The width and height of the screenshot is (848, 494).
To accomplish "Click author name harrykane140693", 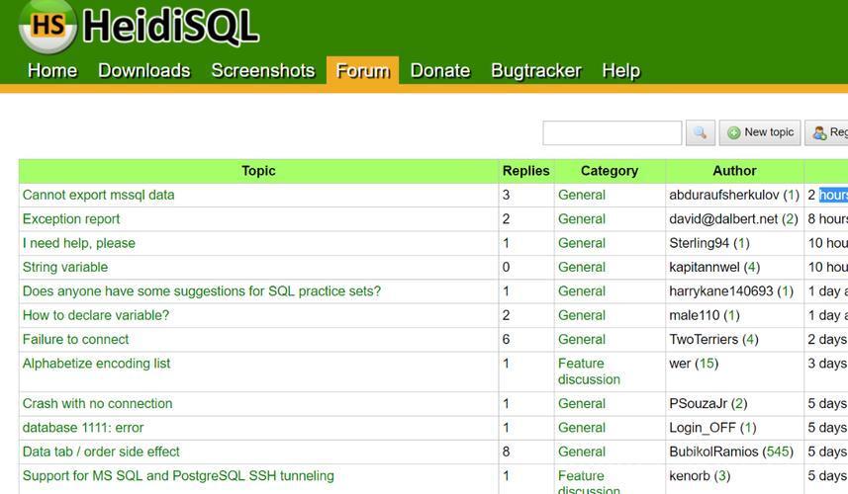I will 721,291.
